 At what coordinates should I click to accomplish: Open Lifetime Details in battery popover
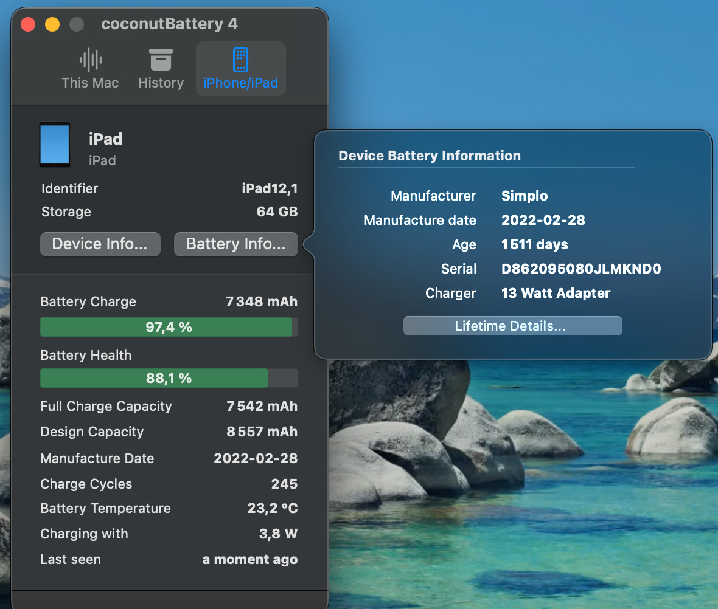[512, 326]
